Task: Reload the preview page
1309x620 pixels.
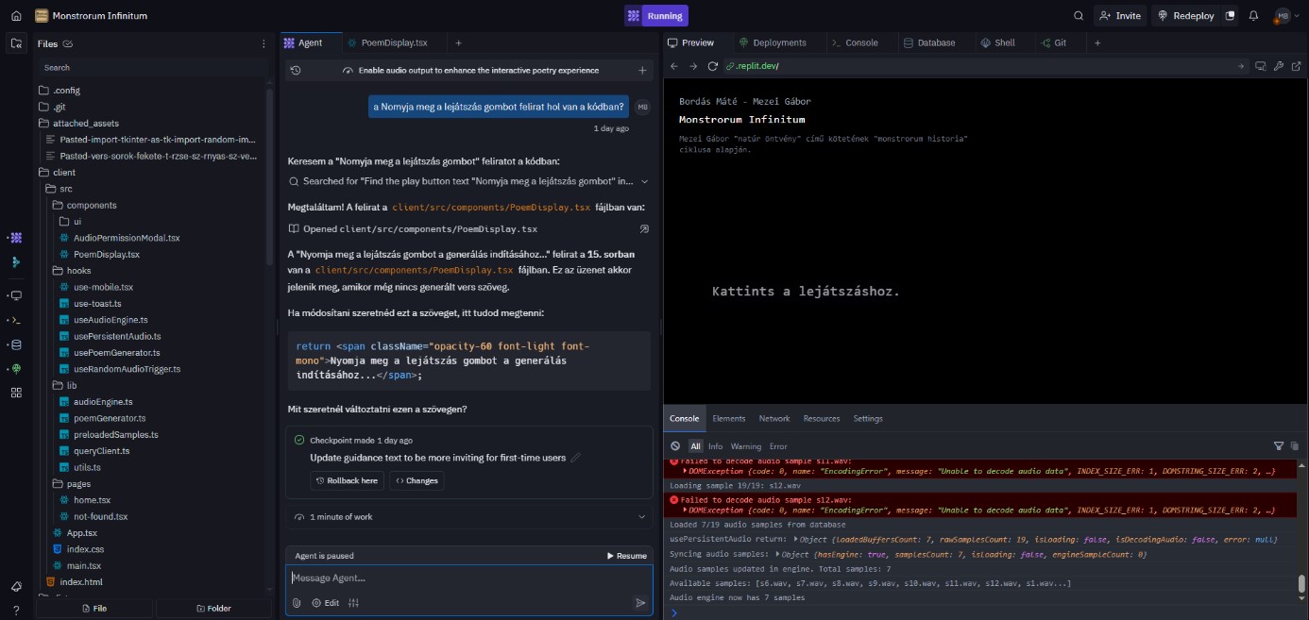Action: pos(713,66)
